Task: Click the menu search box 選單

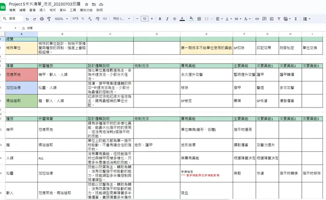Action: tap(12, 18)
